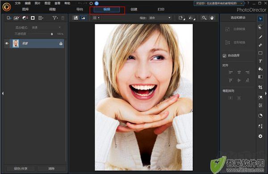Open the 文件 menu
Image resolution: width=268 pixels, height=174 pixels.
[x=17, y=3]
